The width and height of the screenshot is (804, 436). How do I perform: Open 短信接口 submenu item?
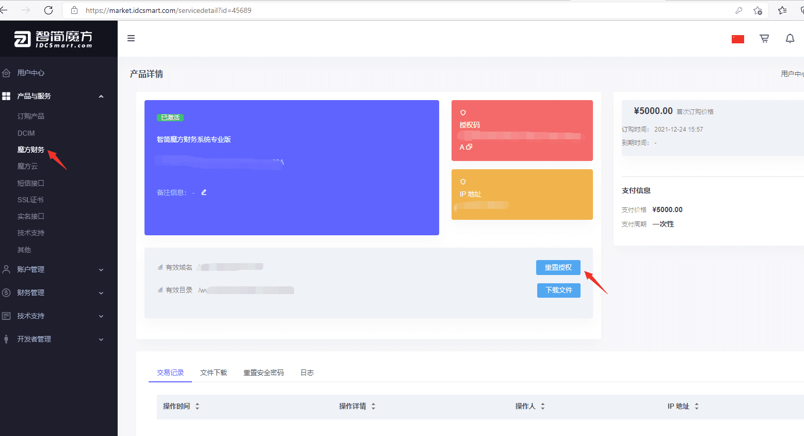(31, 183)
